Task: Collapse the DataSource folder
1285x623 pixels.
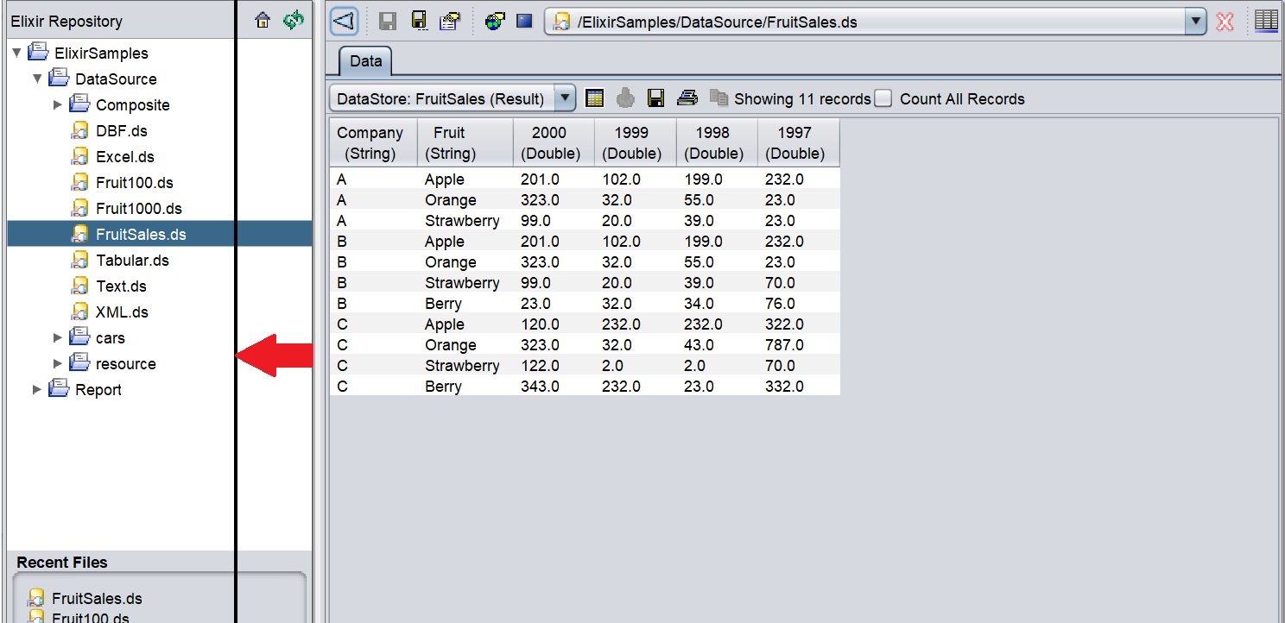Action: tap(37, 79)
